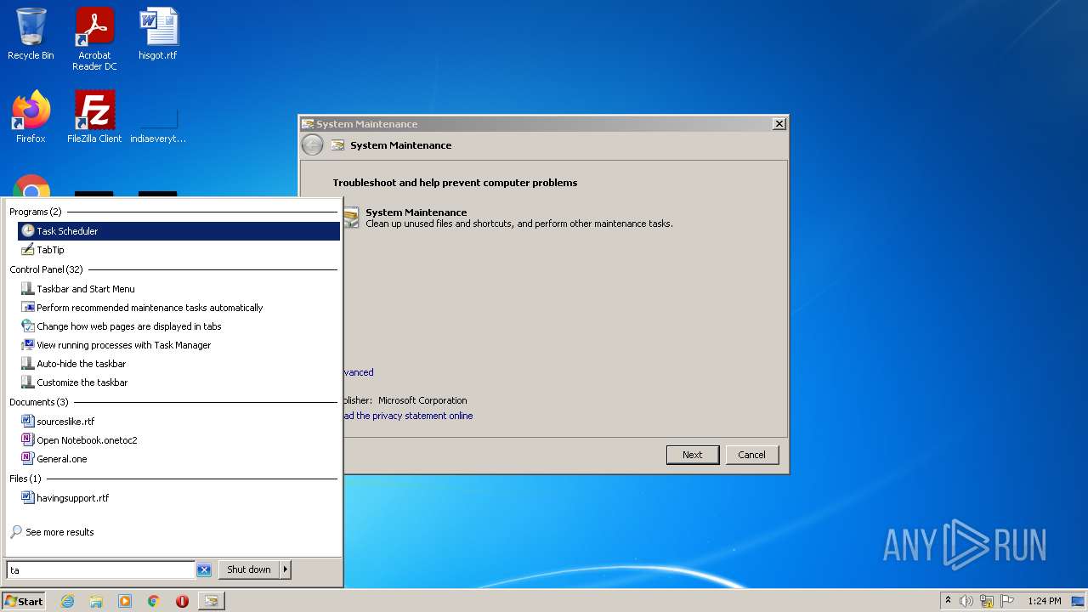Image resolution: width=1088 pixels, height=612 pixels.
Task: Choose Change how web pages are displayed in tabs
Action: tap(178, 326)
